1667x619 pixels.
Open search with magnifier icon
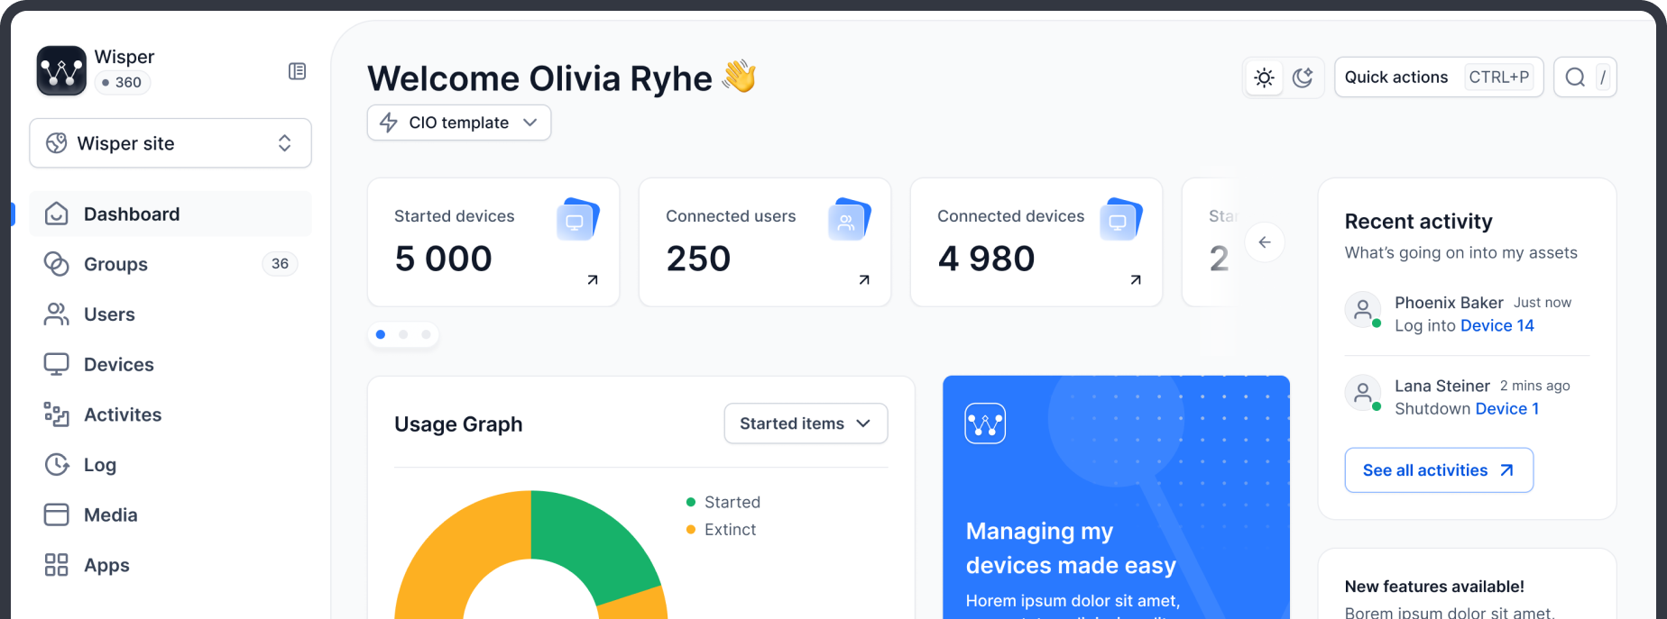(1575, 77)
